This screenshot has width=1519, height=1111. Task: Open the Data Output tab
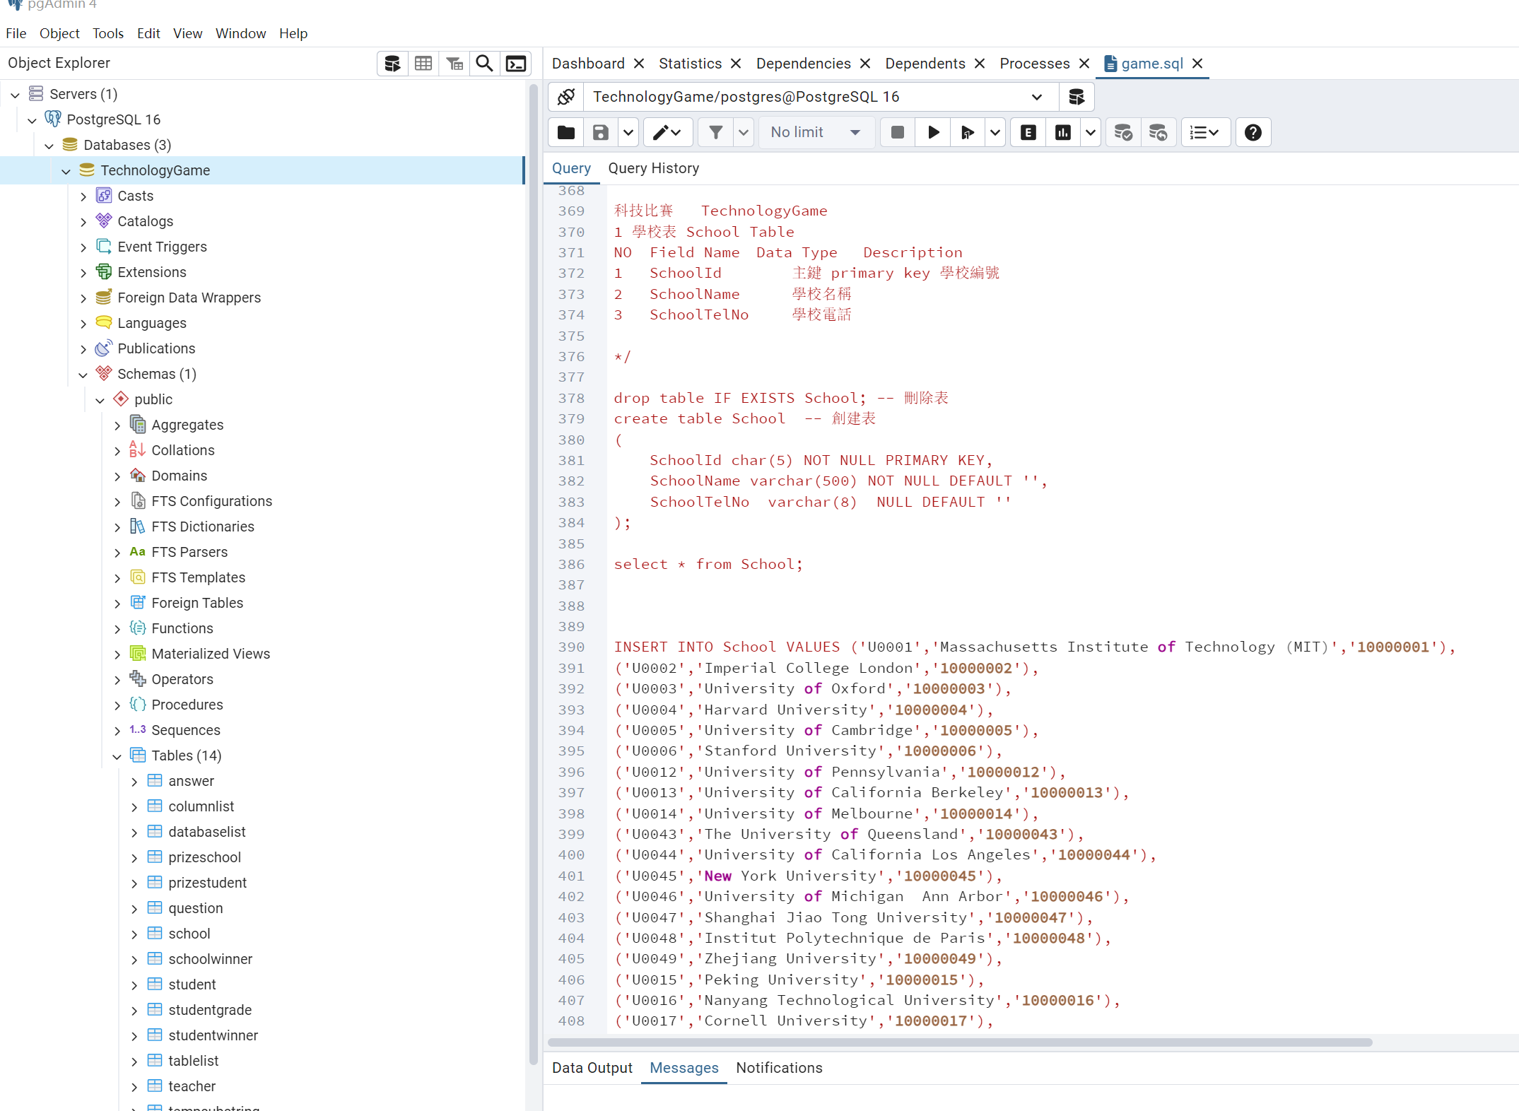(x=592, y=1068)
